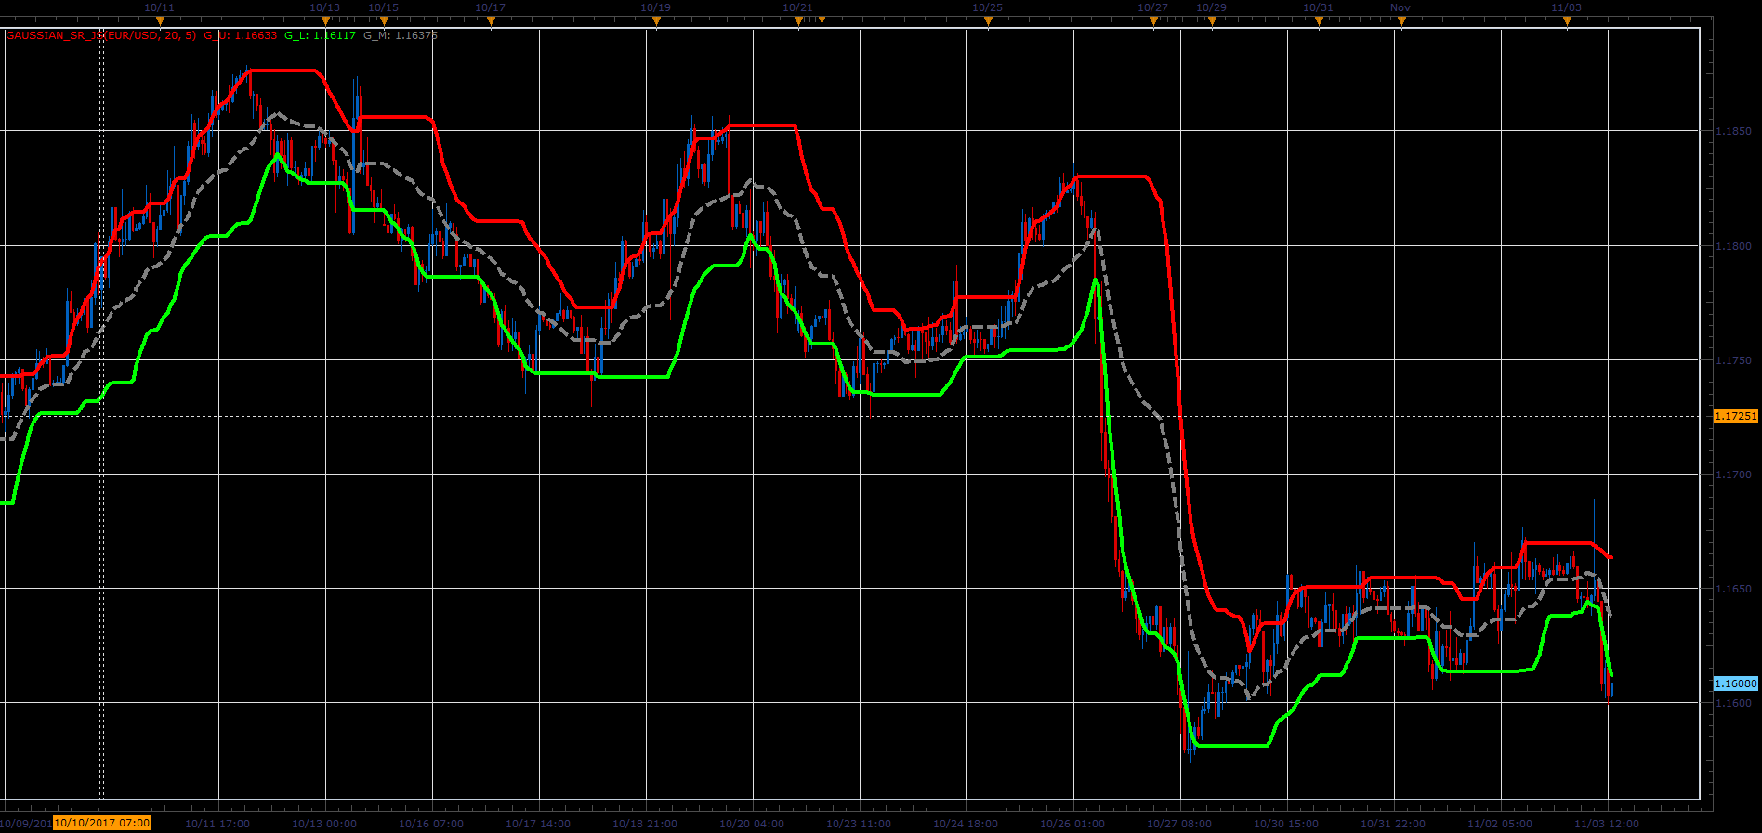Image resolution: width=1762 pixels, height=833 pixels.
Task: Click the 10/11 orange day marker
Action: click(160, 20)
